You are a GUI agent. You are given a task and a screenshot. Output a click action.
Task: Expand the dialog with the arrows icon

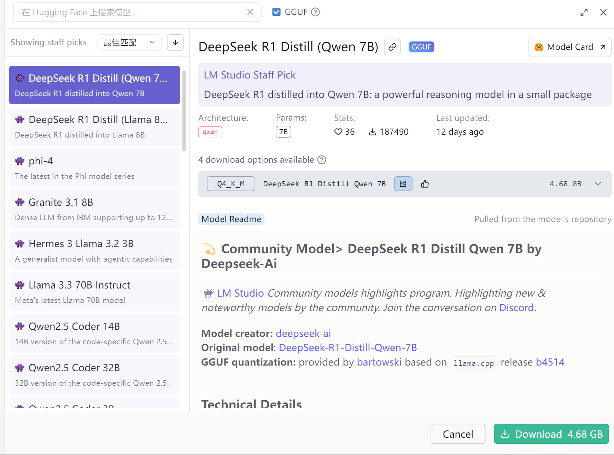click(584, 12)
